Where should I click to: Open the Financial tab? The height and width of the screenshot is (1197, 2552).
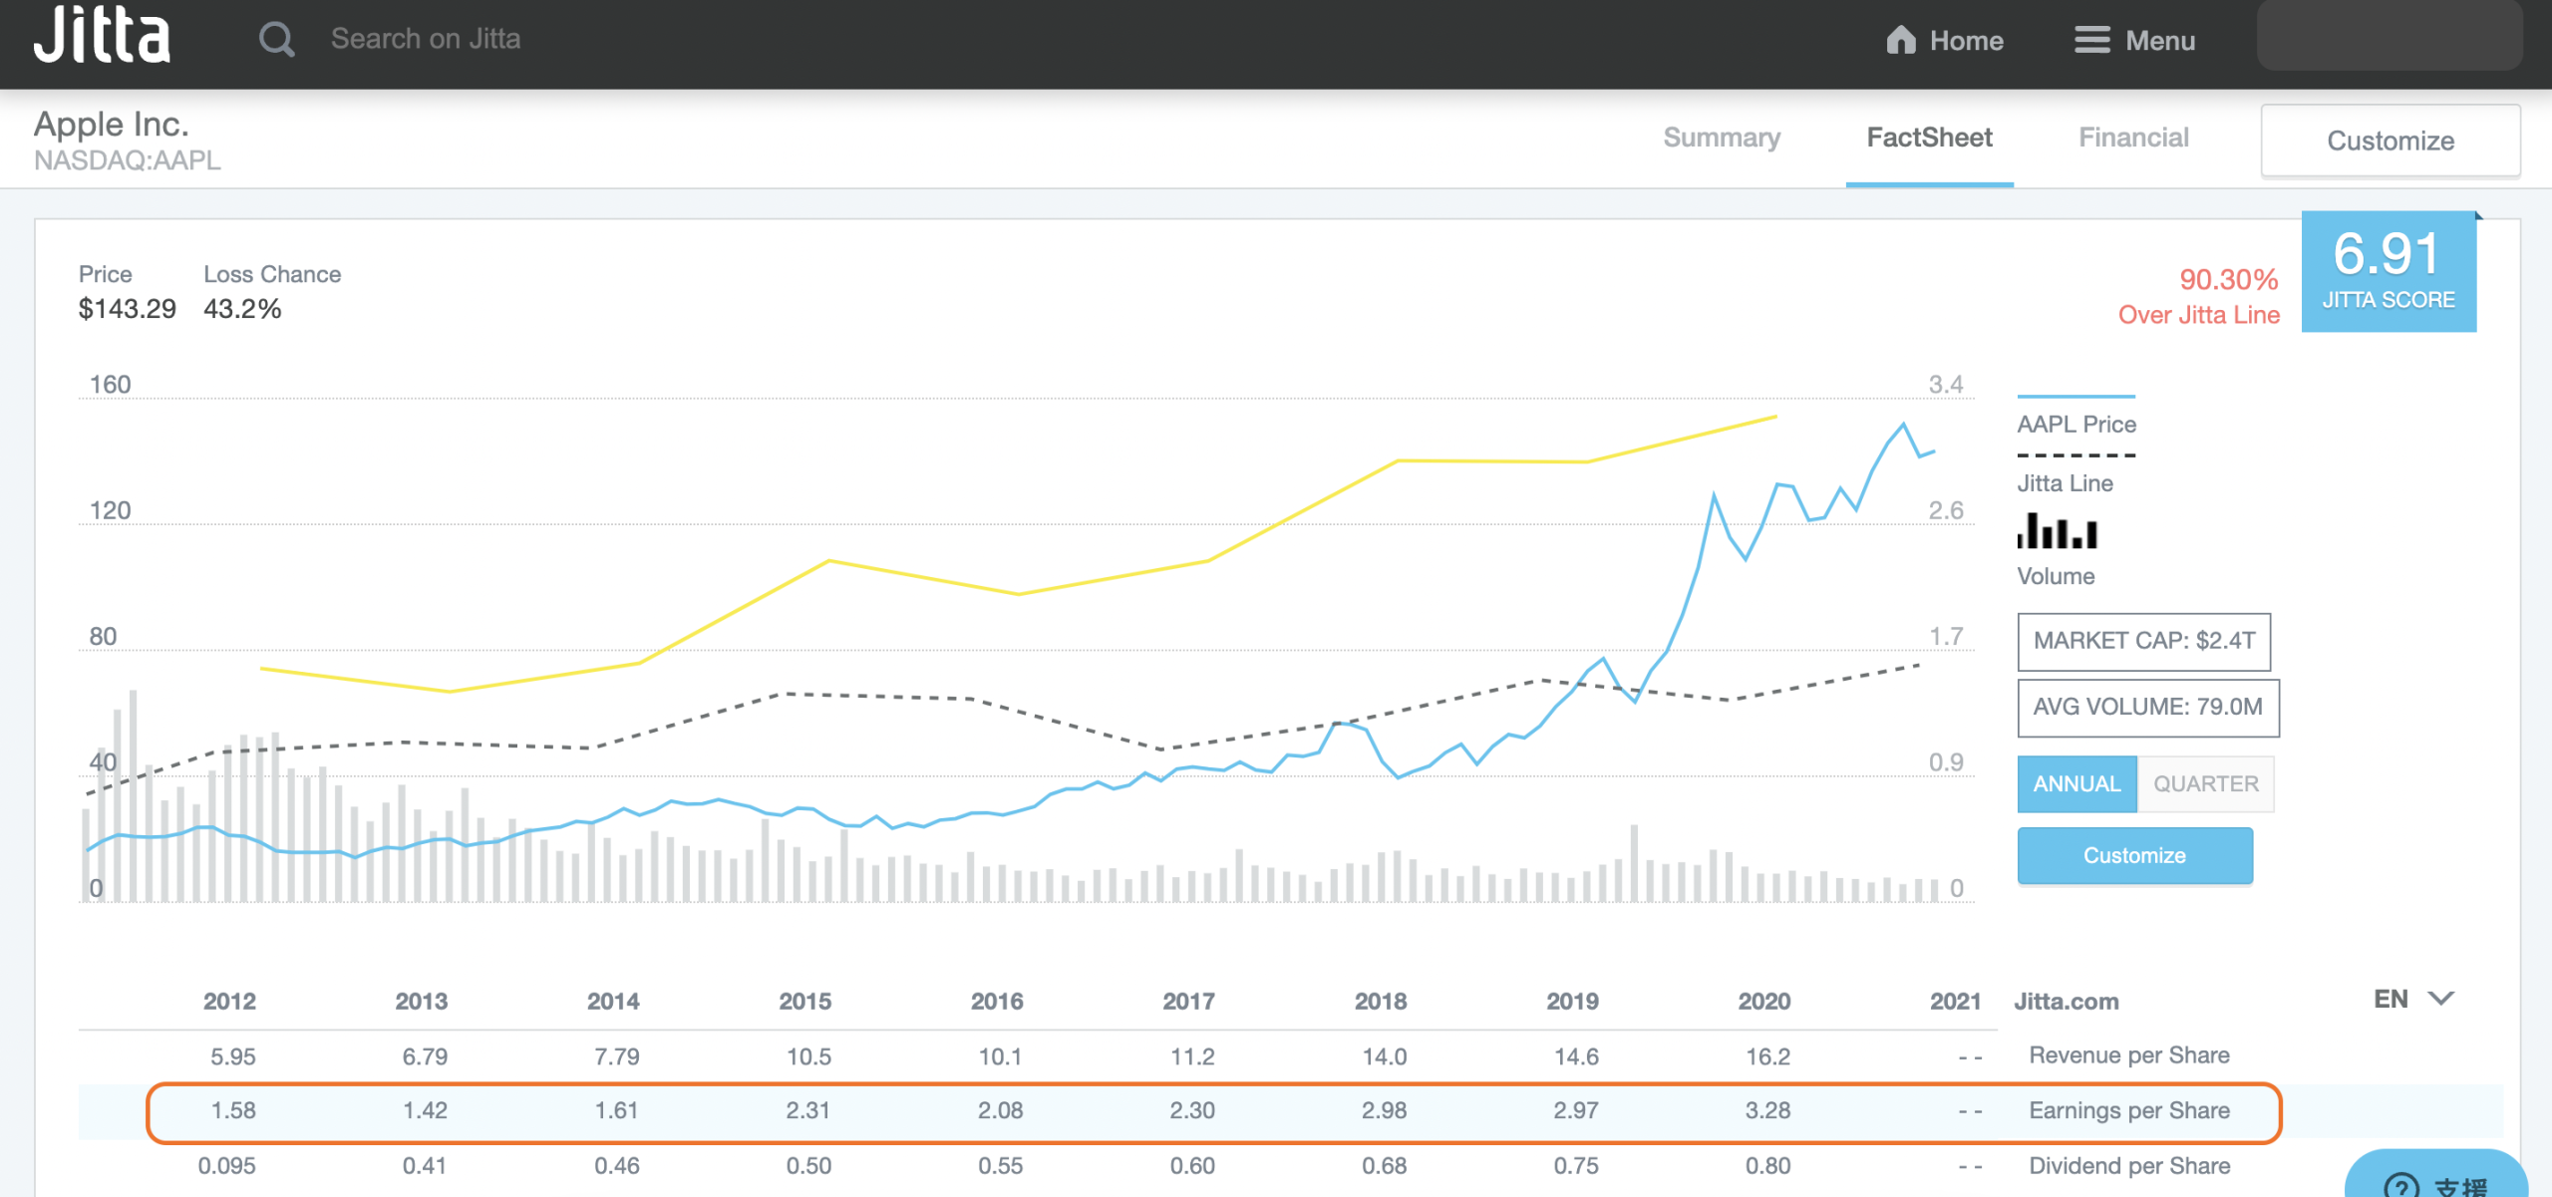2133,138
